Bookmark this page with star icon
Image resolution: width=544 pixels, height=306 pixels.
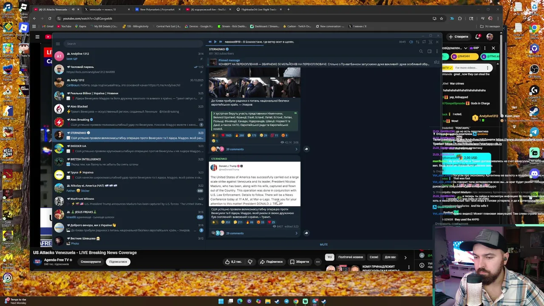[441, 18]
